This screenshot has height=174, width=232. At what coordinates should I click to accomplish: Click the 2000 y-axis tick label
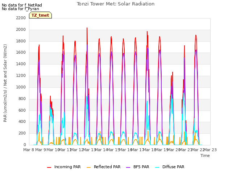(x=21, y=29)
